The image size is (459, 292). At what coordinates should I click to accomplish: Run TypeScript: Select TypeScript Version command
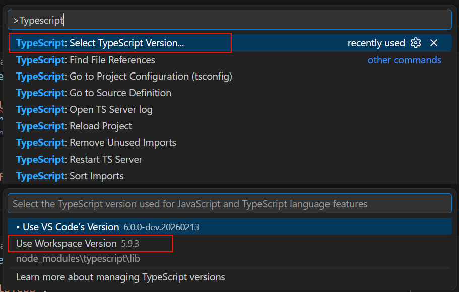pyautogui.click(x=120, y=43)
